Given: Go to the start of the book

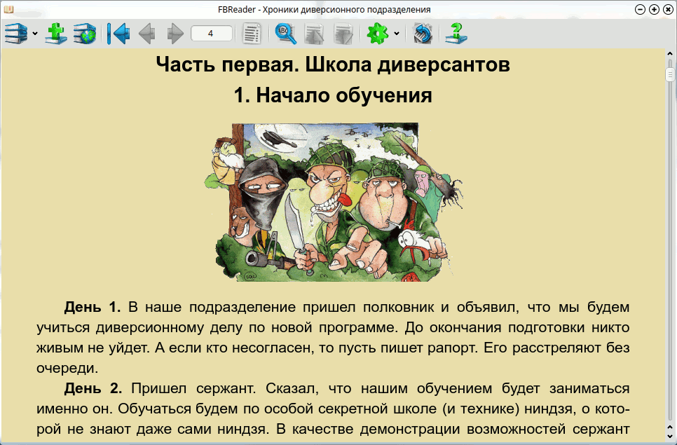Looking at the screenshot, I should (x=118, y=33).
